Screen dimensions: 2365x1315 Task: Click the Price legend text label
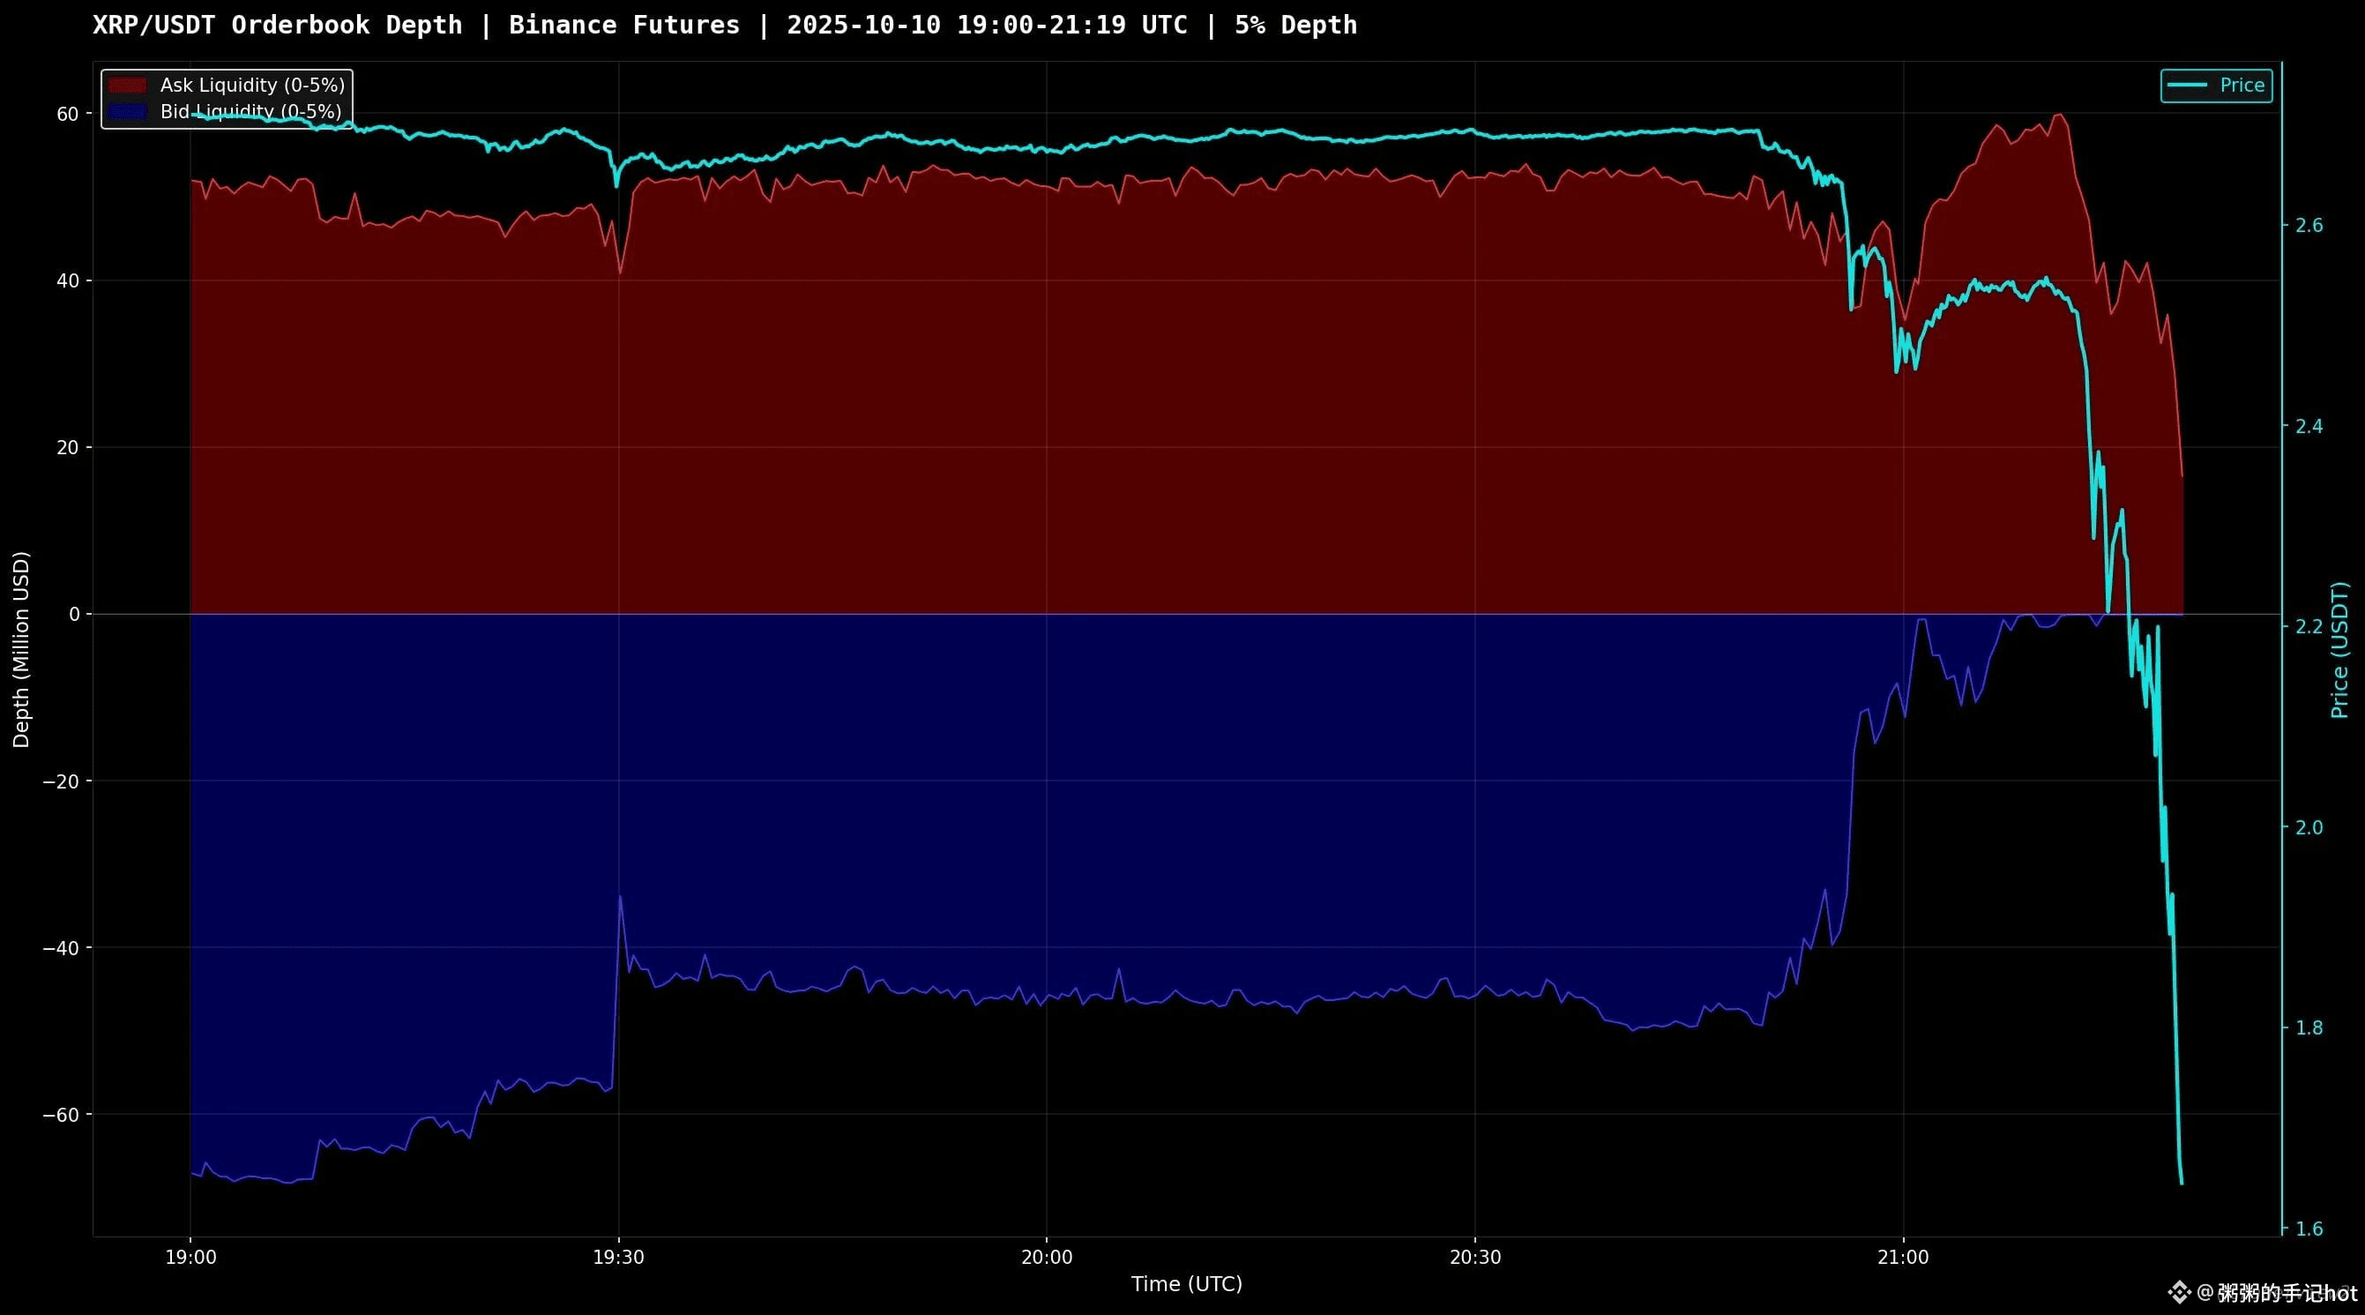click(x=2242, y=86)
